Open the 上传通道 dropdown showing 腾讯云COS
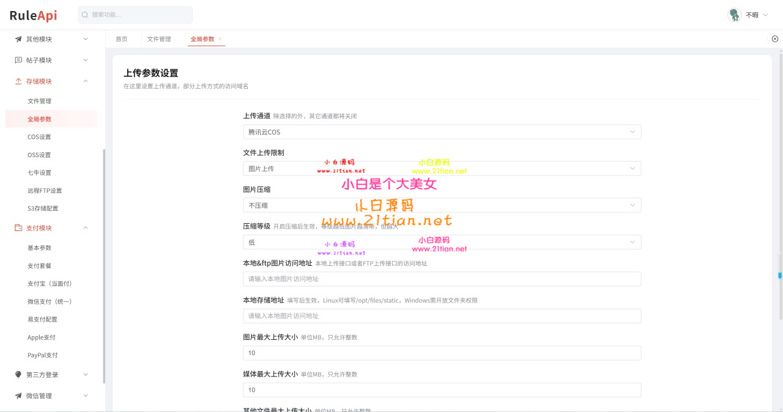Viewport: 783px width, 412px height. (442, 132)
